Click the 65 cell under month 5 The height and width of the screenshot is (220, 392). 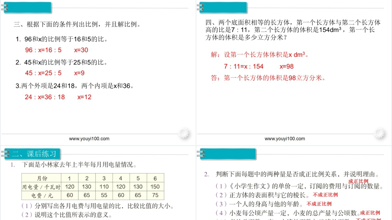(138, 195)
